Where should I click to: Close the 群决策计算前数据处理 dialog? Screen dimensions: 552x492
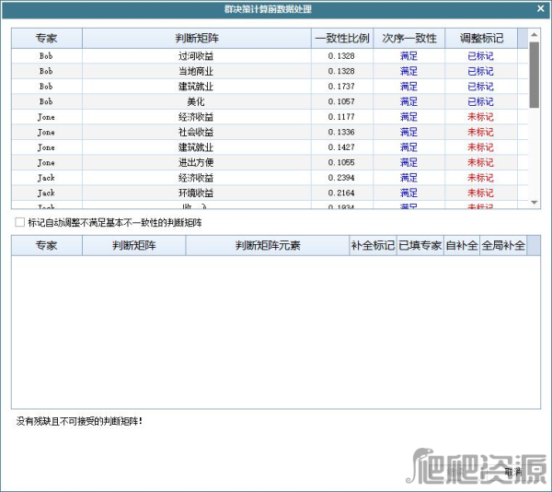[x=539, y=8]
